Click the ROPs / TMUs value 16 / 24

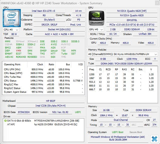pos(113,34)
